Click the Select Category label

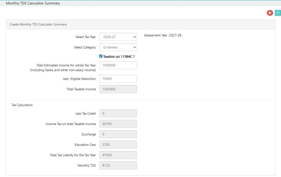pos(85,47)
